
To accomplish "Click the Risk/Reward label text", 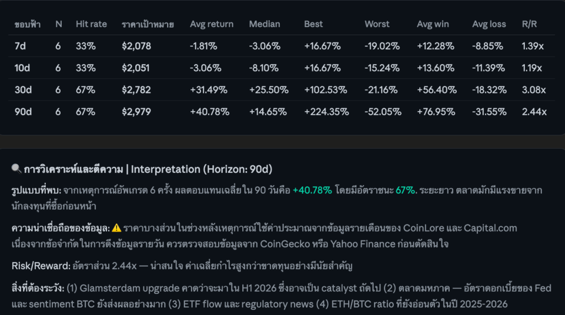I will point(41,266).
